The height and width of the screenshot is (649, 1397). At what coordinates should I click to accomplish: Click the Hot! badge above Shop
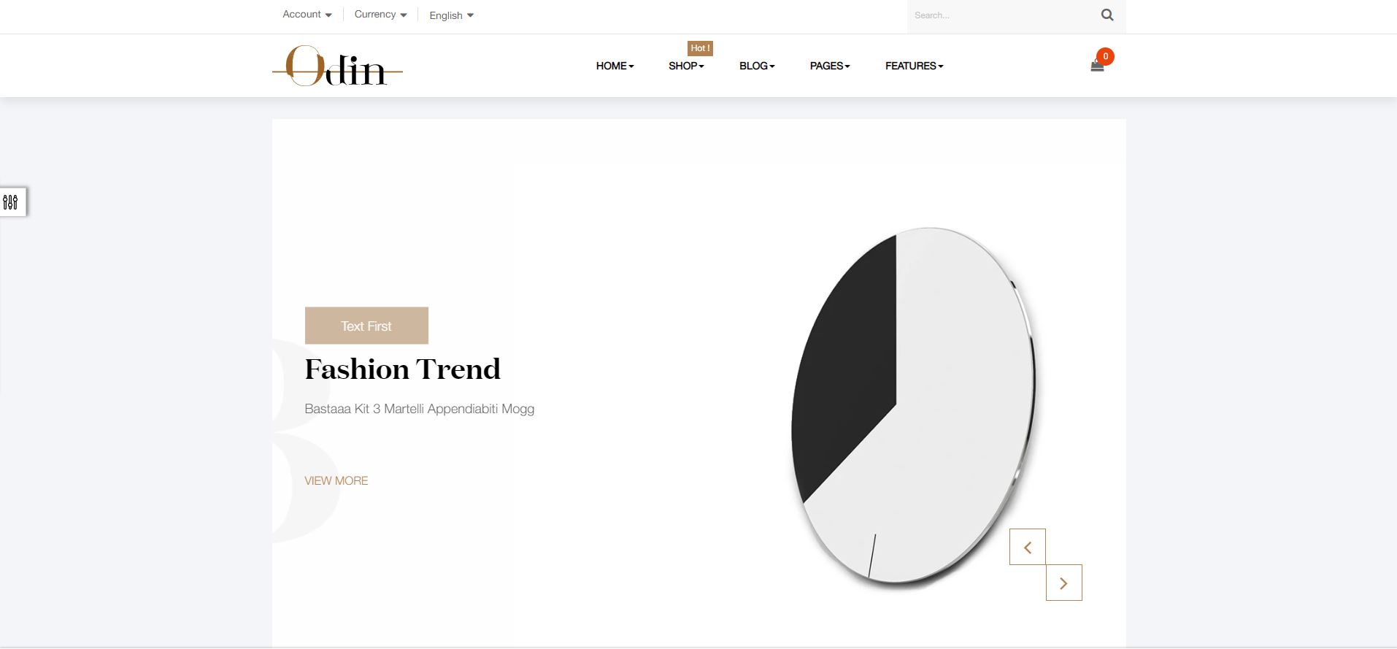[x=700, y=48]
